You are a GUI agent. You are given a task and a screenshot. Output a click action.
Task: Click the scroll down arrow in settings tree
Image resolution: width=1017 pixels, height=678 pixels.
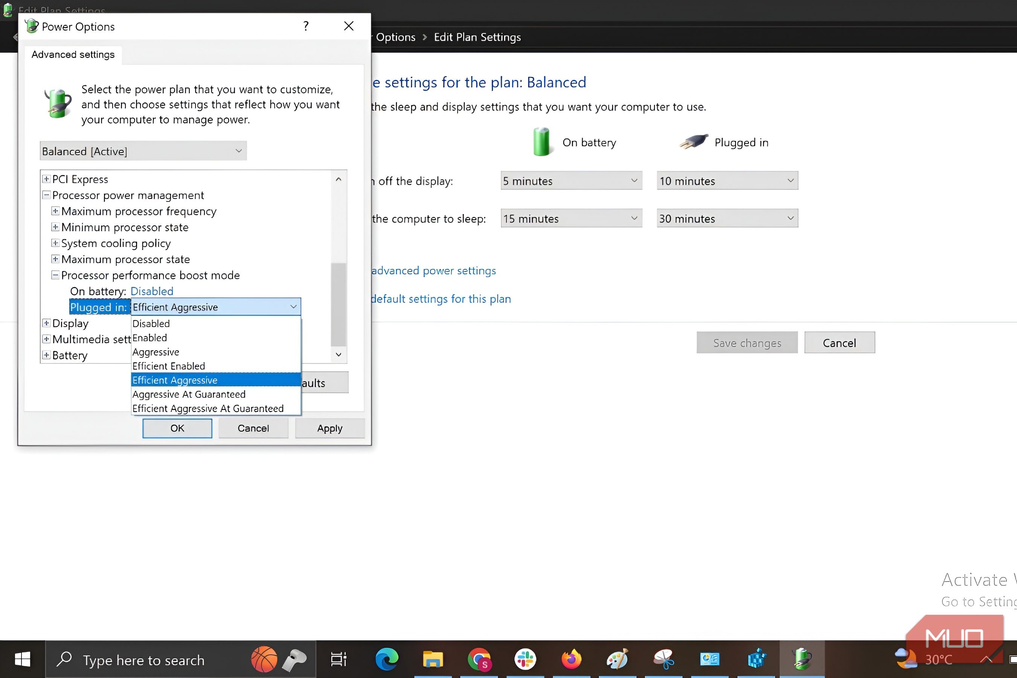[339, 354]
